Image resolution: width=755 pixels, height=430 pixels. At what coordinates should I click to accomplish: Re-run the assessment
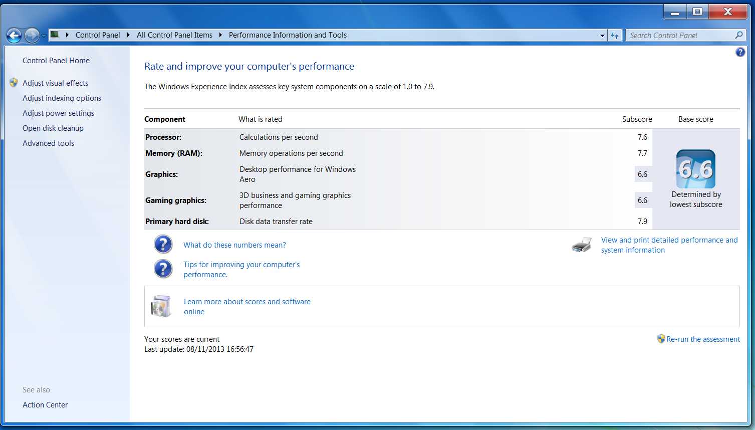(703, 339)
